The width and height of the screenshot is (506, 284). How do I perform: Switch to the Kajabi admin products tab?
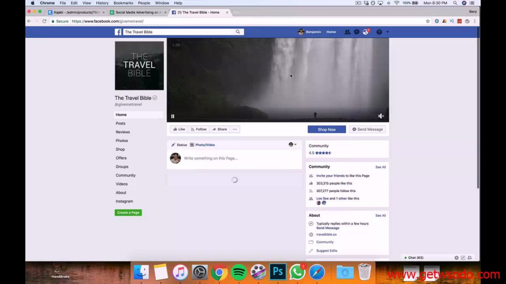[x=76, y=12]
